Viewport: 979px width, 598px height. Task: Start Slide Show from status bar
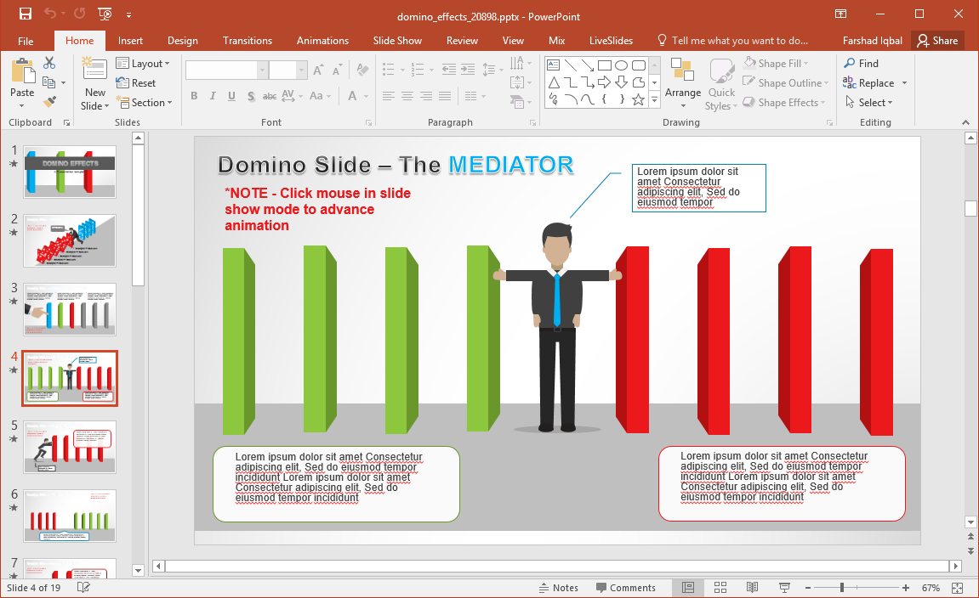783,588
